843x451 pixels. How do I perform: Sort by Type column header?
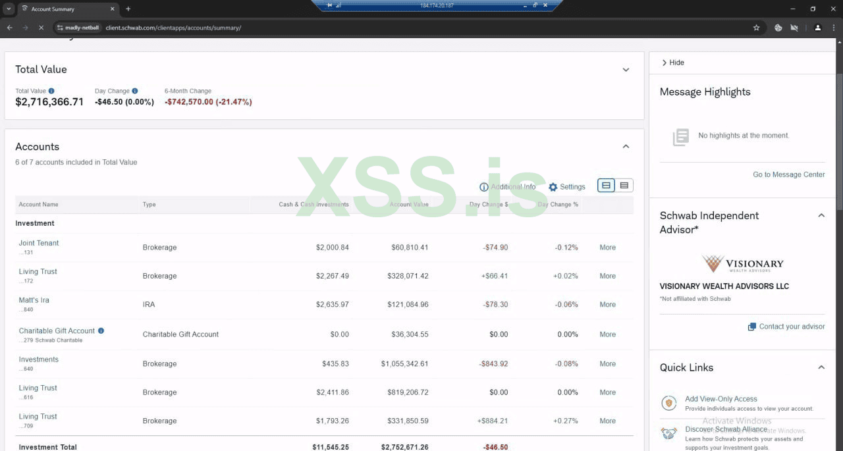point(150,204)
